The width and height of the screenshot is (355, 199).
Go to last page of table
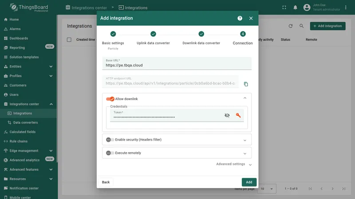coord(343,189)
